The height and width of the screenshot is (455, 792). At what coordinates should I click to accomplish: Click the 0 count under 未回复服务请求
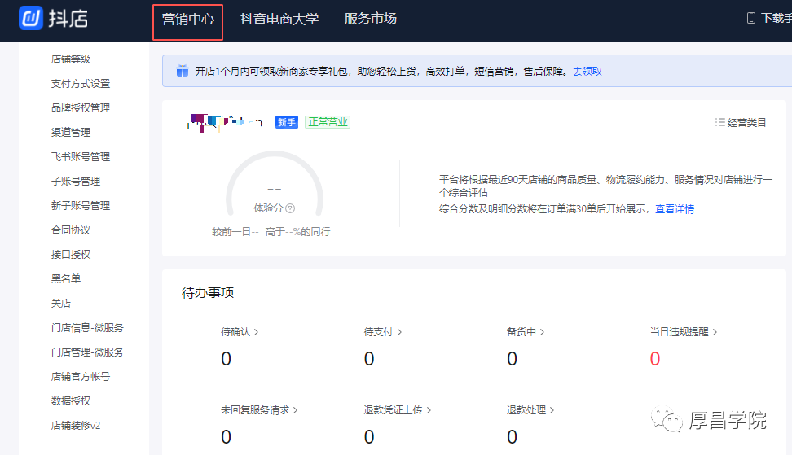click(227, 437)
